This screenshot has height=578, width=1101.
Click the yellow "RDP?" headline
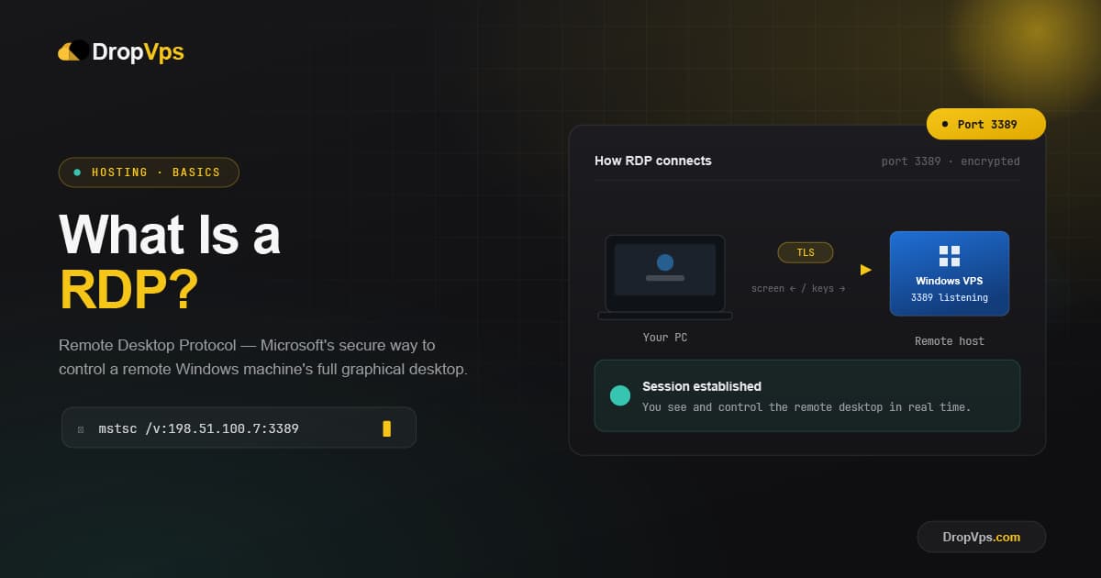coord(128,290)
